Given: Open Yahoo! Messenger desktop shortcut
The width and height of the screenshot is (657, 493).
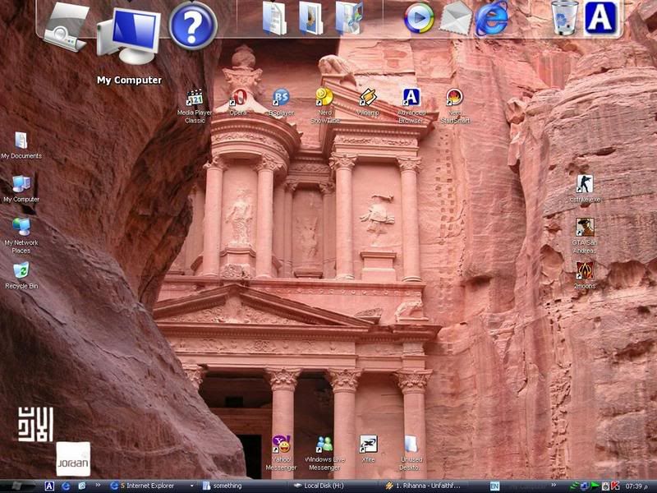Looking at the screenshot, I should click(x=281, y=445).
